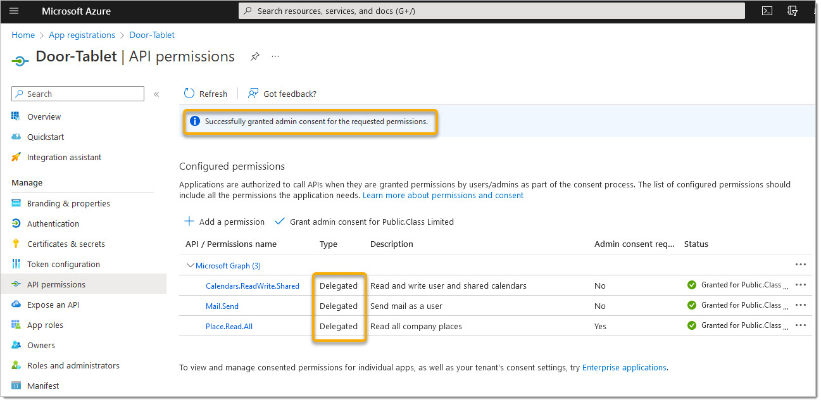Click Add a permission
The height and width of the screenshot is (402, 821).
tap(225, 222)
